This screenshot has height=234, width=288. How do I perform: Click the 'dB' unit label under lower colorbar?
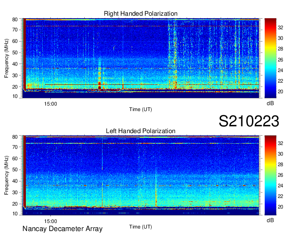pyautogui.click(x=270, y=220)
